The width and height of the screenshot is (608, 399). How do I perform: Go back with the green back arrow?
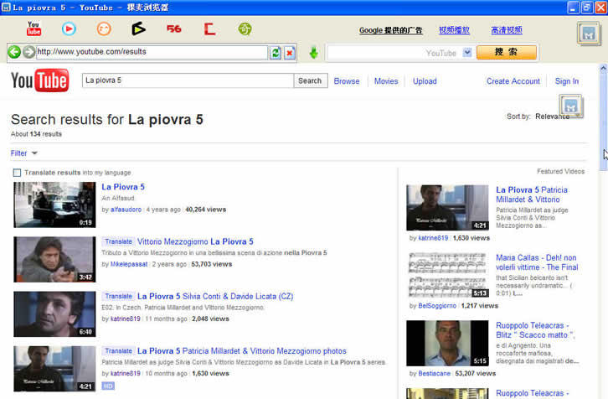click(14, 52)
